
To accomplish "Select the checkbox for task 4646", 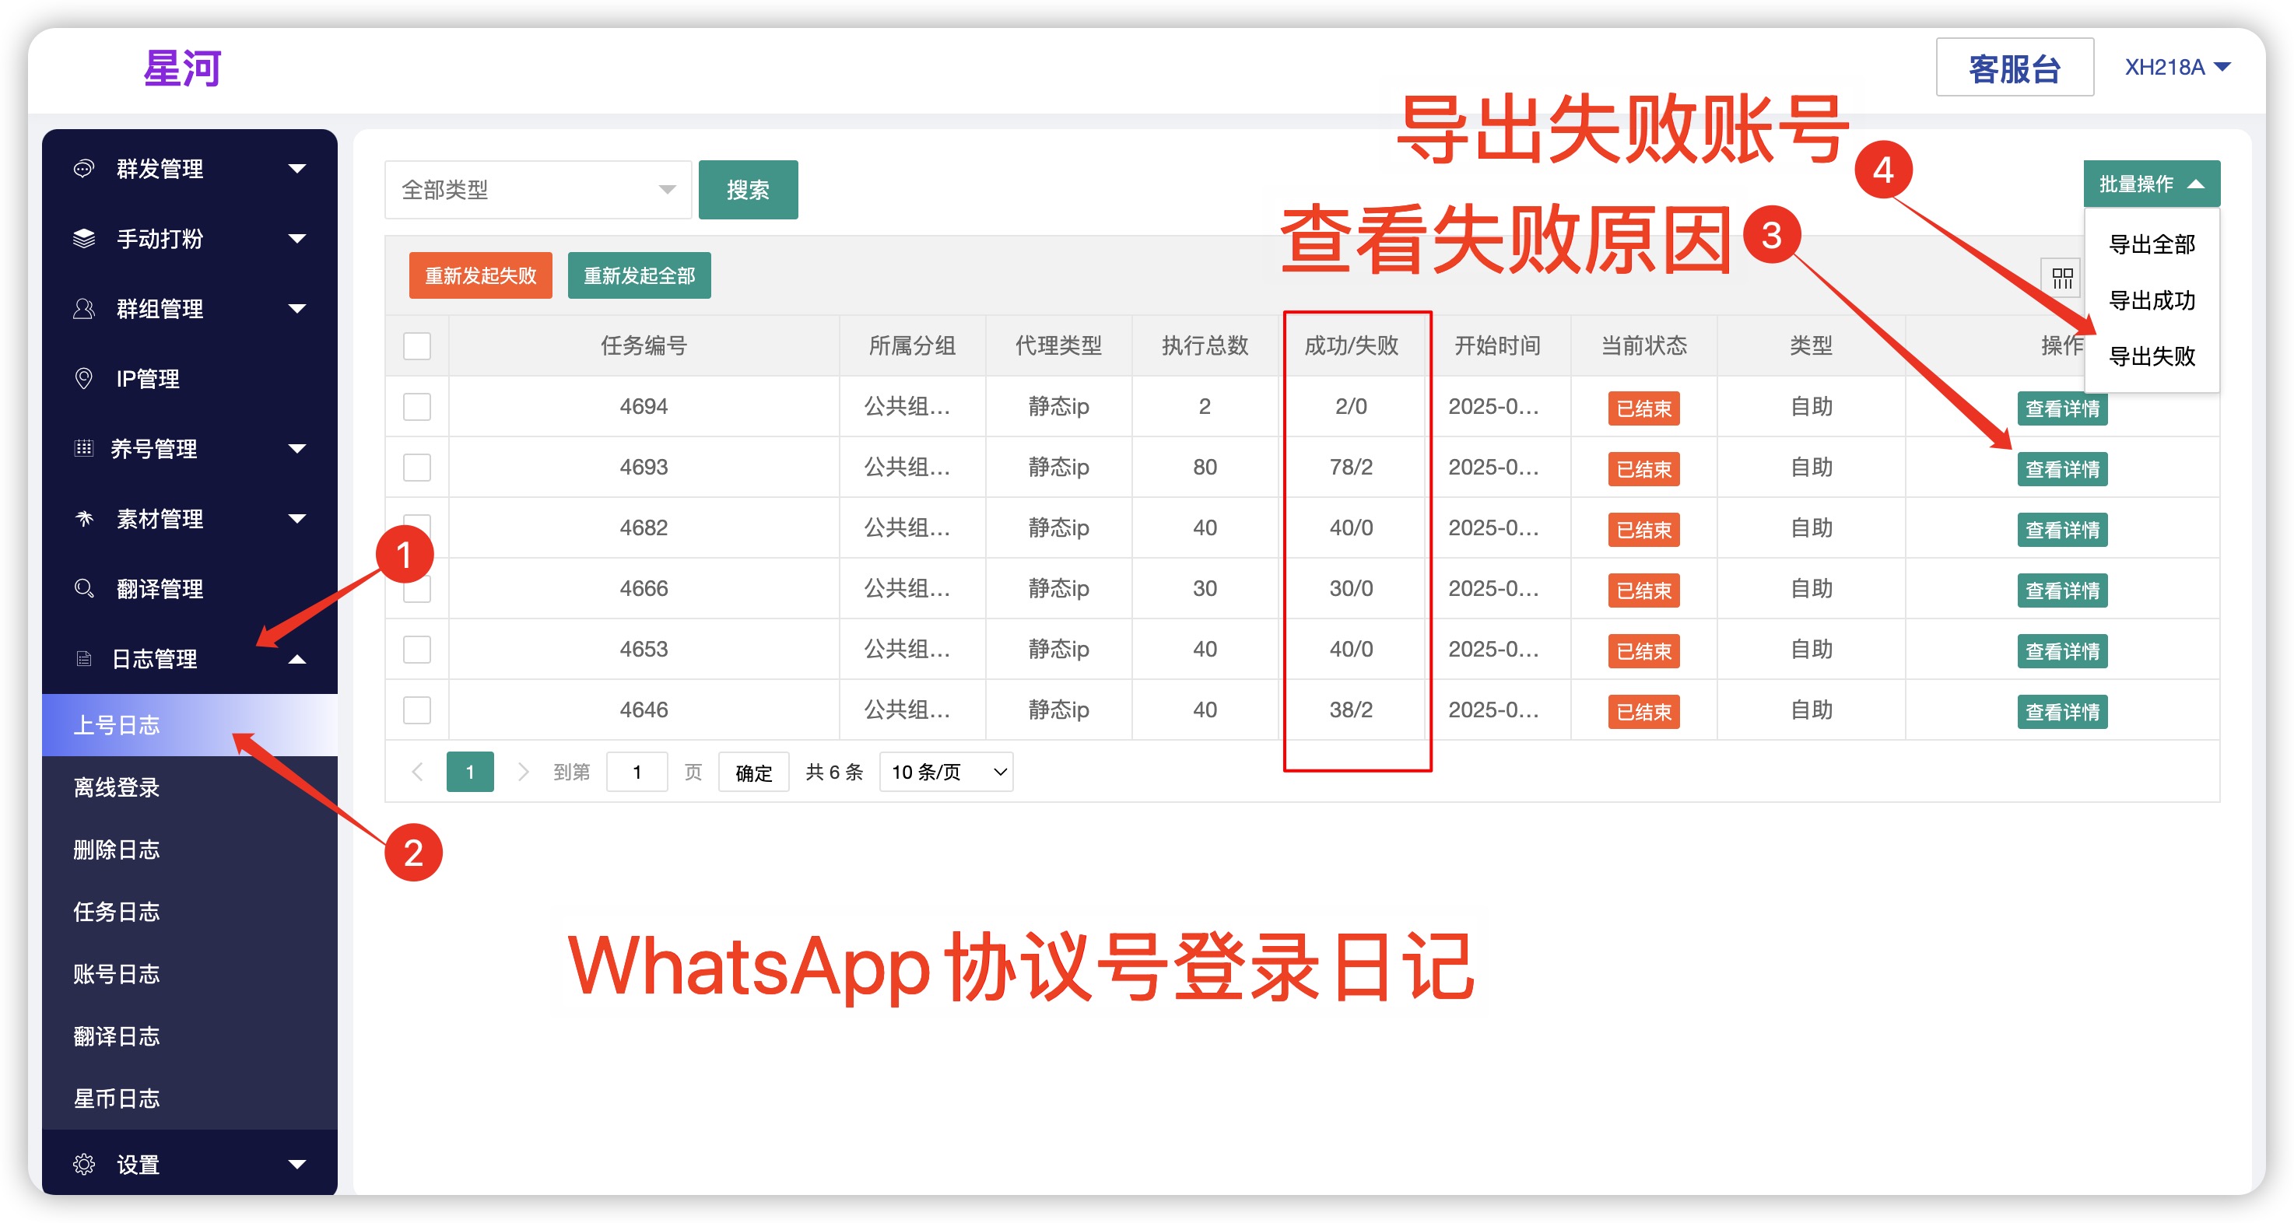I will coord(417,710).
